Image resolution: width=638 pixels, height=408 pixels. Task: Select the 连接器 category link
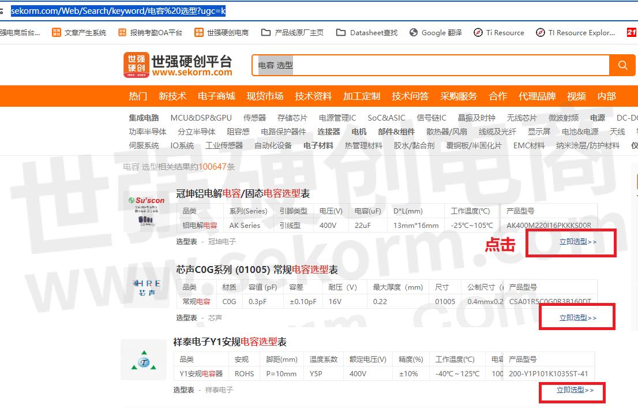point(329,132)
